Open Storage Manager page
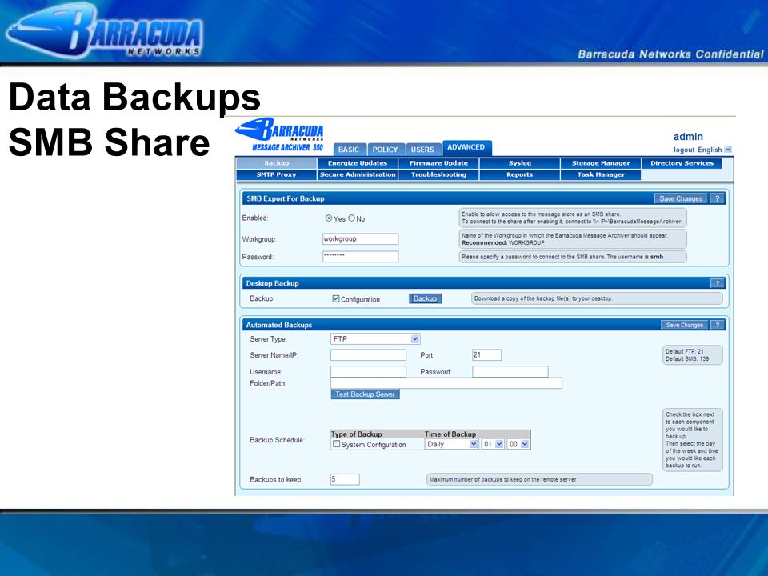Image resolution: width=768 pixels, height=576 pixels. (x=601, y=163)
